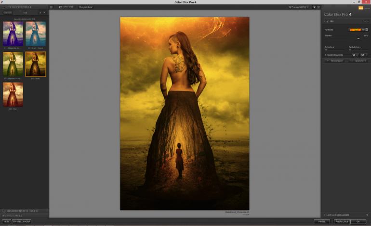Screen dimensions: 371x226
Task: Click the Color Efex Pro 4 panel header
Action: 338,14
